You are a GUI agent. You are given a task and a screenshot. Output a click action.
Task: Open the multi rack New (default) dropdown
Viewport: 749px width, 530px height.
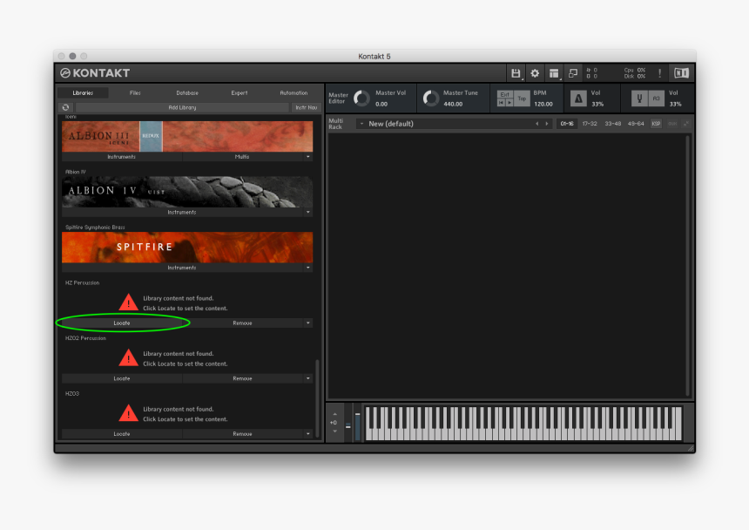361,124
